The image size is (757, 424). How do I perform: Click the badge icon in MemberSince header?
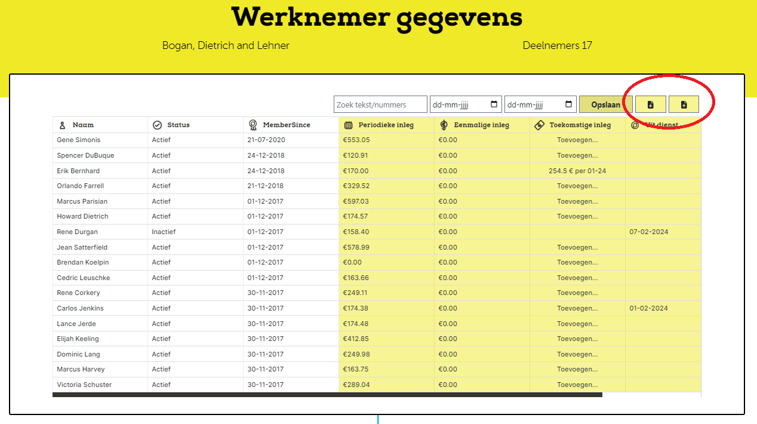(x=253, y=125)
